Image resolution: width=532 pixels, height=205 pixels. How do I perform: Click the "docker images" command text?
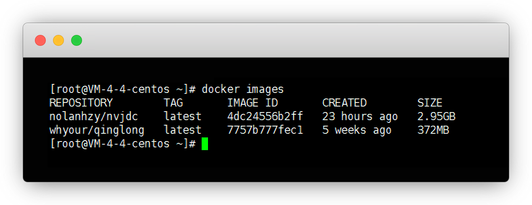pos(242,89)
